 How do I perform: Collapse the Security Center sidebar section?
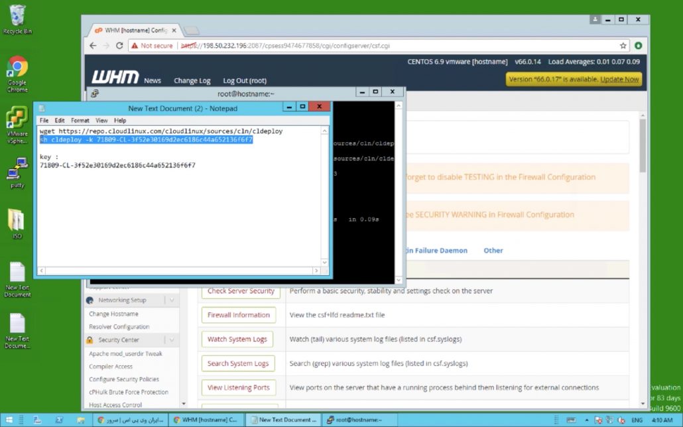[171, 340]
